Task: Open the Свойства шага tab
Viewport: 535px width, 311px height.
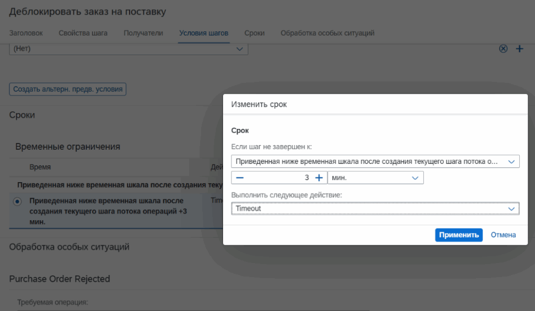Action: 83,33
